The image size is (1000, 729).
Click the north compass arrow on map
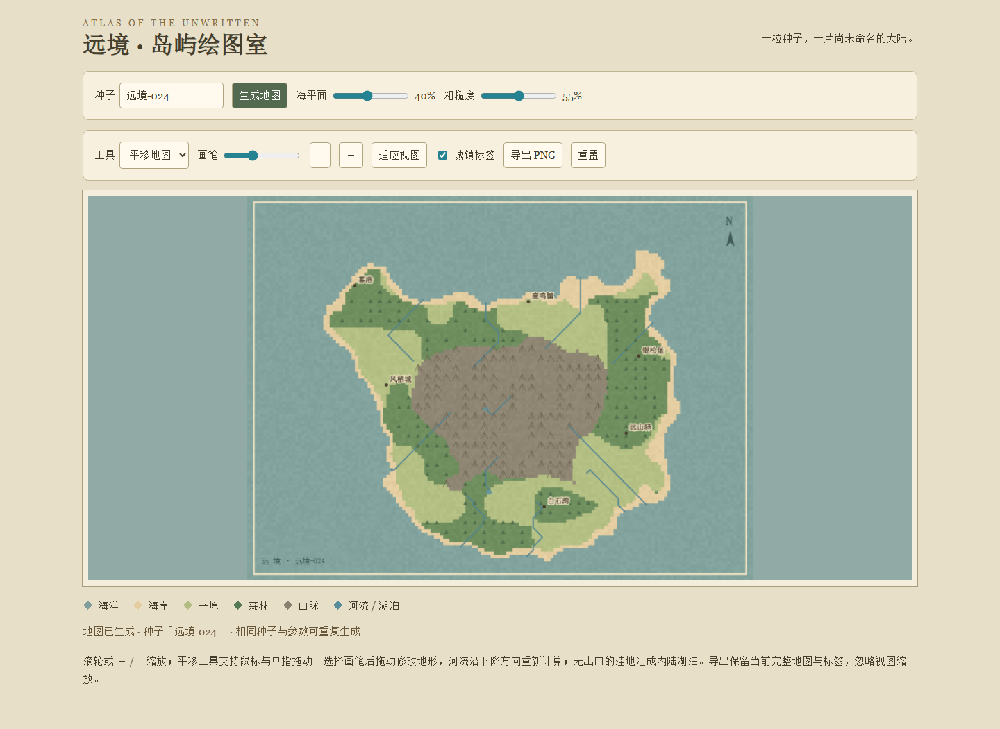click(730, 239)
